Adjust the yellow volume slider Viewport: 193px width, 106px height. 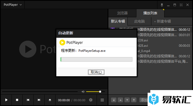(95, 92)
